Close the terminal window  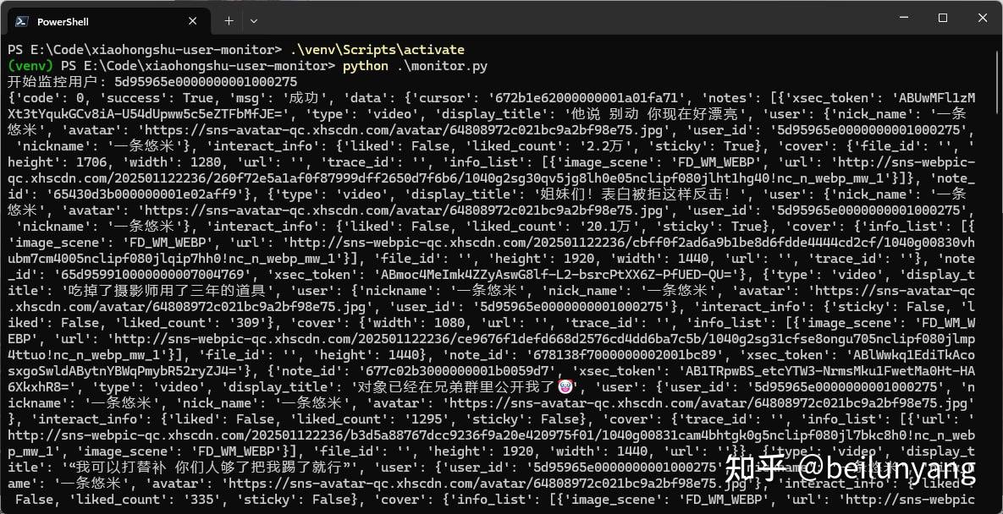point(983,18)
